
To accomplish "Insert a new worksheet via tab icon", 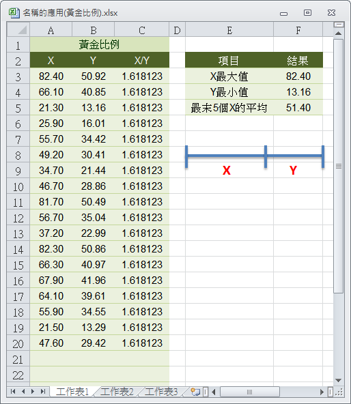I will (x=195, y=392).
